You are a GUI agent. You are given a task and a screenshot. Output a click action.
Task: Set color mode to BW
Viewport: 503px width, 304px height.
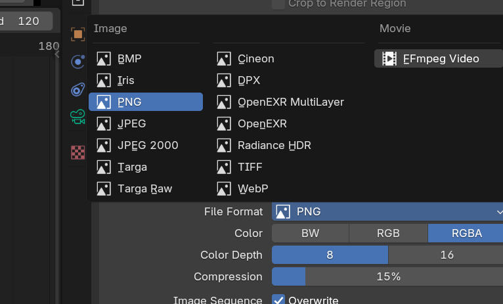(x=310, y=233)
